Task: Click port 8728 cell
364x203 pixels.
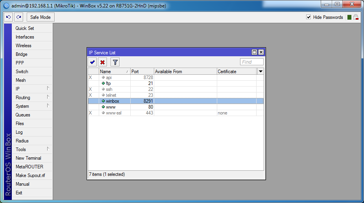Action: point(142,78)
